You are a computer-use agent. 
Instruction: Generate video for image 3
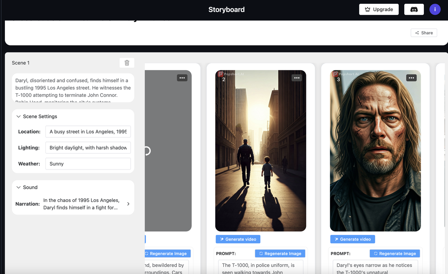tap(352, 239)
